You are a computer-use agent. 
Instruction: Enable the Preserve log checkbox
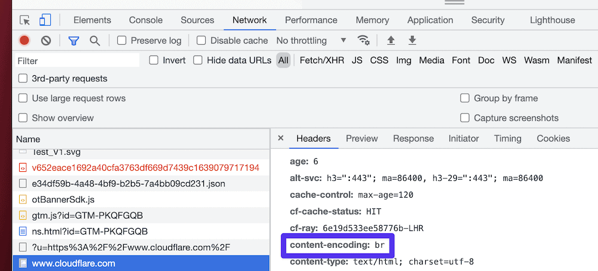click(x=122, y=41)
